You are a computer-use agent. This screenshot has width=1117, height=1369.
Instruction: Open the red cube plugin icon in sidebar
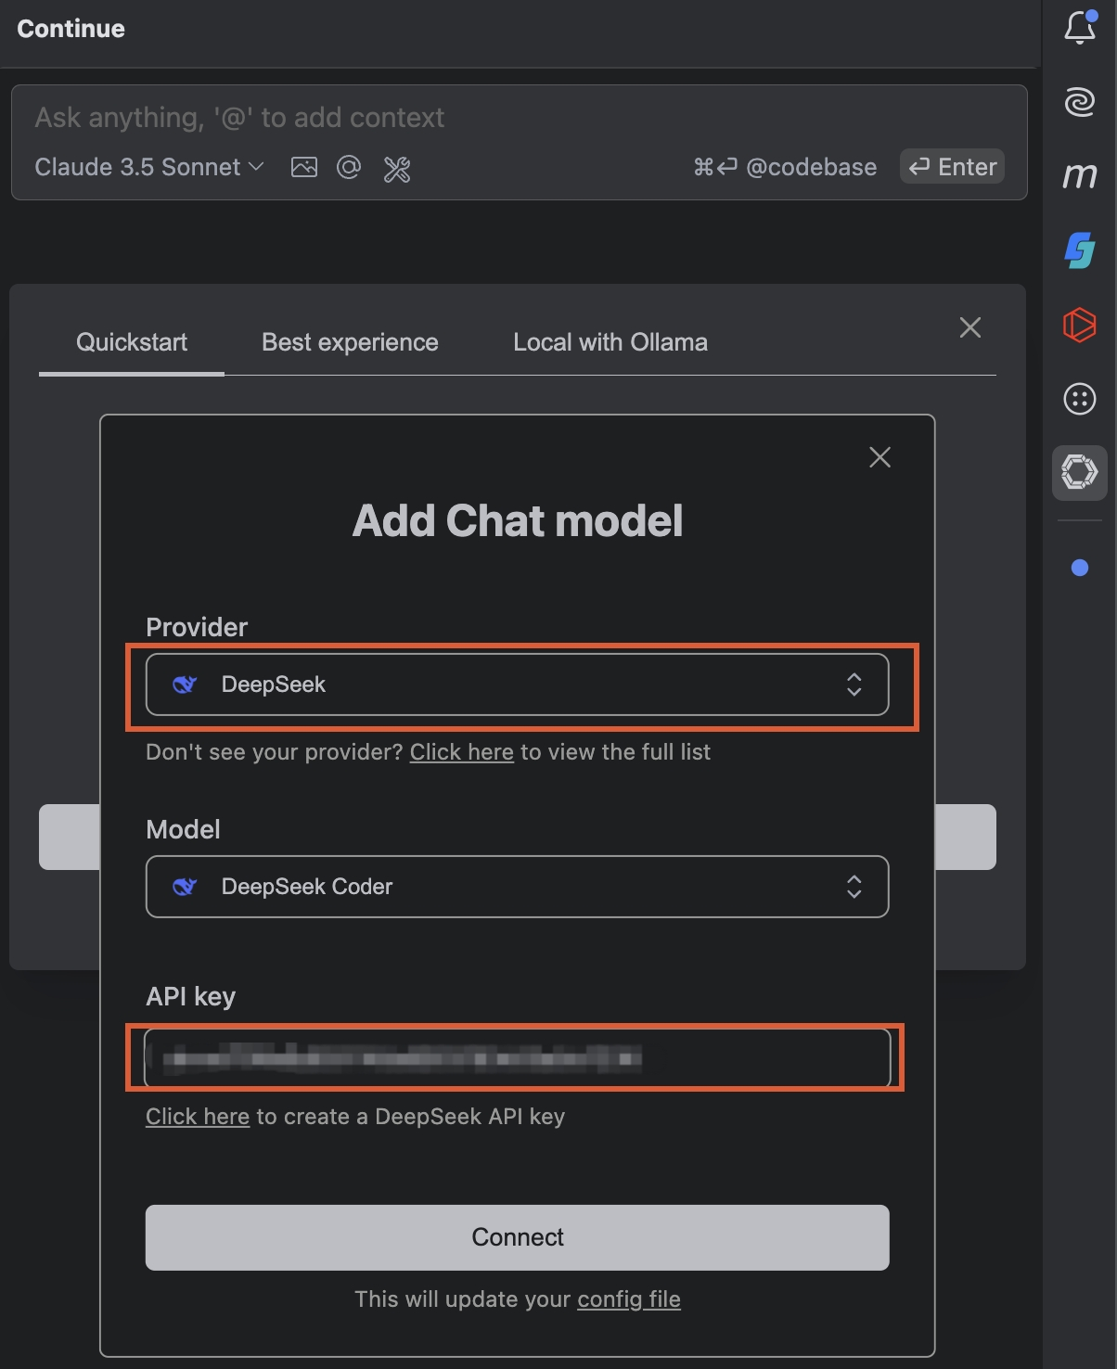pyautogui.click(x=1080, y=325)
